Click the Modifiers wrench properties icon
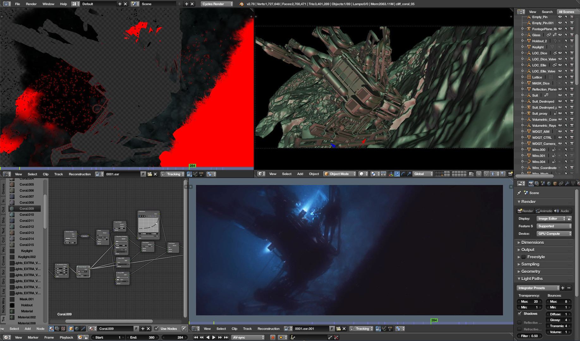 567,183
